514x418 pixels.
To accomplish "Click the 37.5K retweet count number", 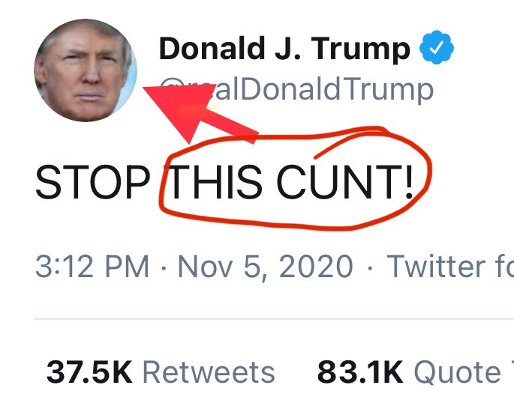I will (x=89, y=372).
